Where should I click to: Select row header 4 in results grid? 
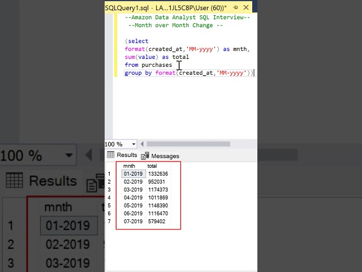(x=109, y=198)
